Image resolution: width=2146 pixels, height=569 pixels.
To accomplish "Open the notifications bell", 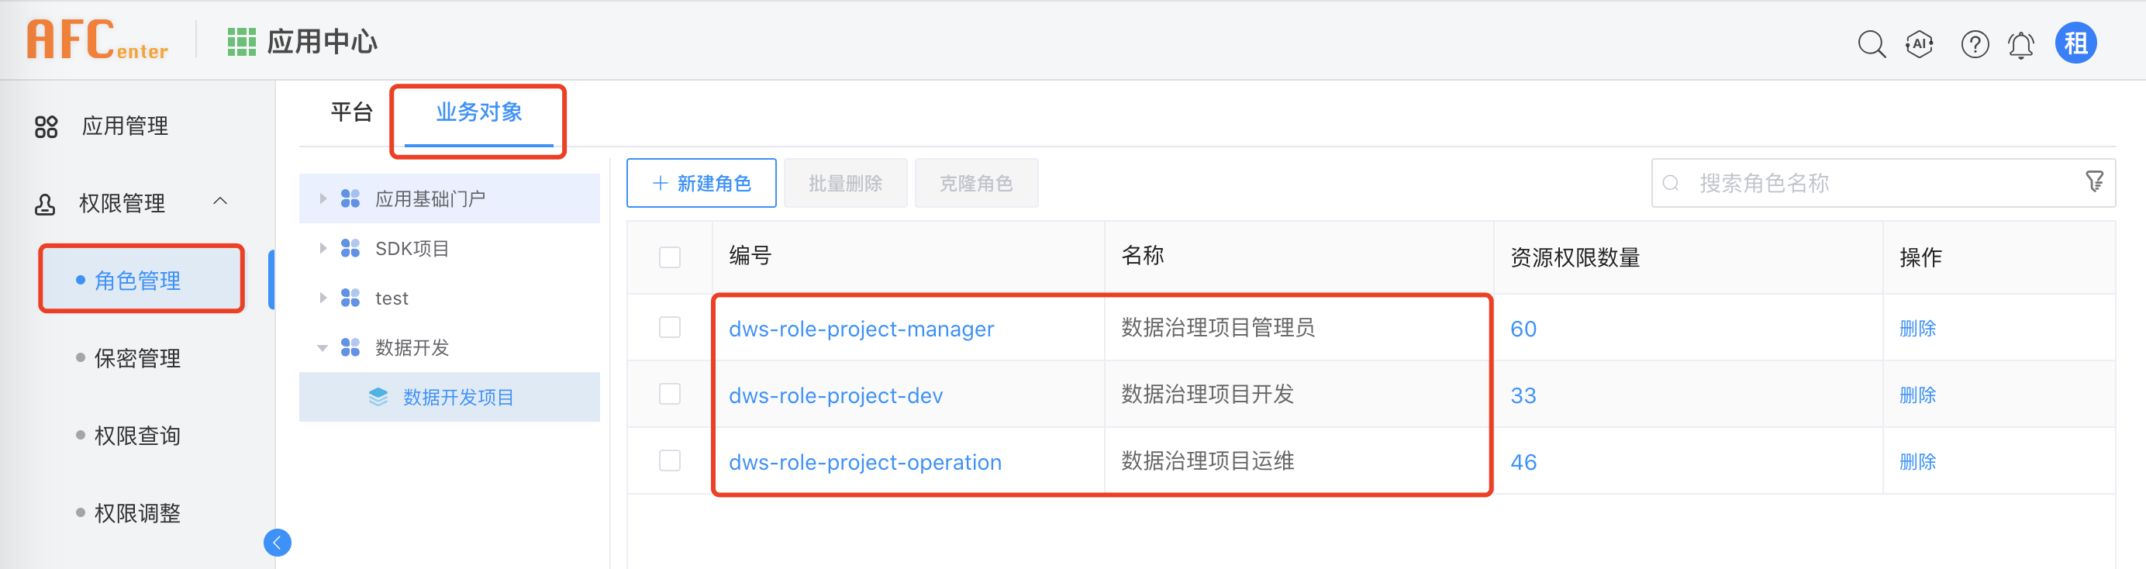I will click(x=2021, y=44).
